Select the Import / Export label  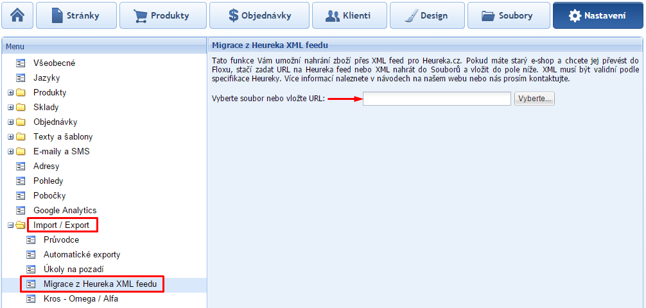(x=62, y=225)
